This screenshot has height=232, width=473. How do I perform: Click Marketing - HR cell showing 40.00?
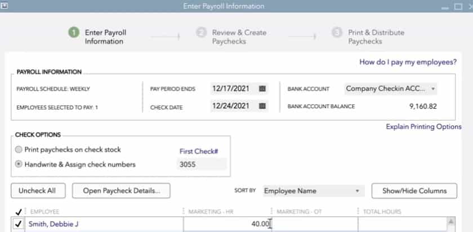227,224
